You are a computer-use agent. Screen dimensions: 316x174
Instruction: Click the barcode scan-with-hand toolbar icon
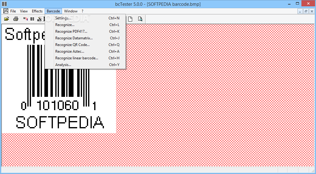(25, 19)
